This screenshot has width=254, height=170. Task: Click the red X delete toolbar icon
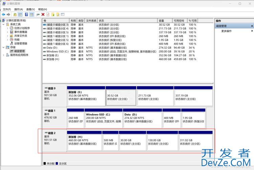click(43, 15)
